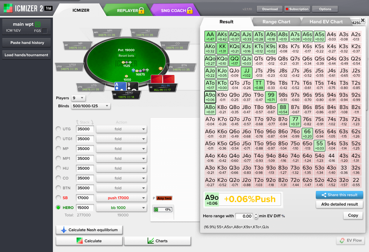
Task: Click the Calculate grid icon
Action: [80, 241]
